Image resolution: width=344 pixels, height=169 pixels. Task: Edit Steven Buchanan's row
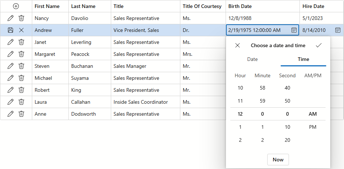coord(11,66)
